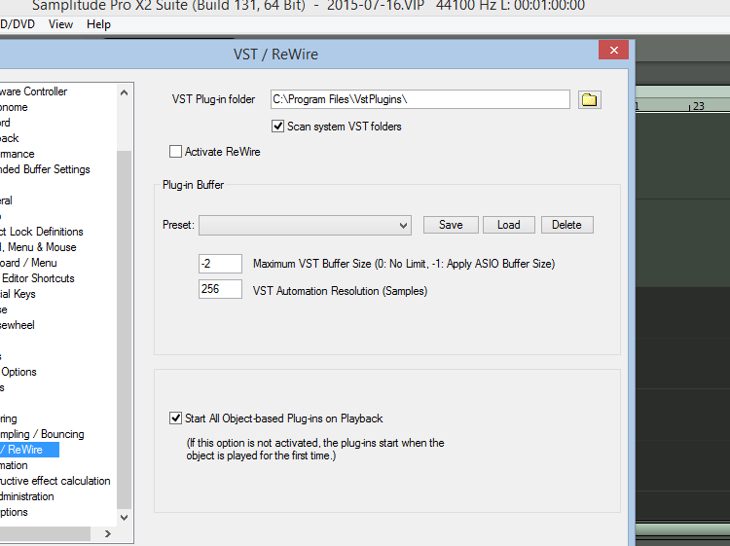Image resolution: width=730 pixels, height=546 pixels.
Task: Click the VST Plug-in folder path field
Action: click(x=420, y=99)
